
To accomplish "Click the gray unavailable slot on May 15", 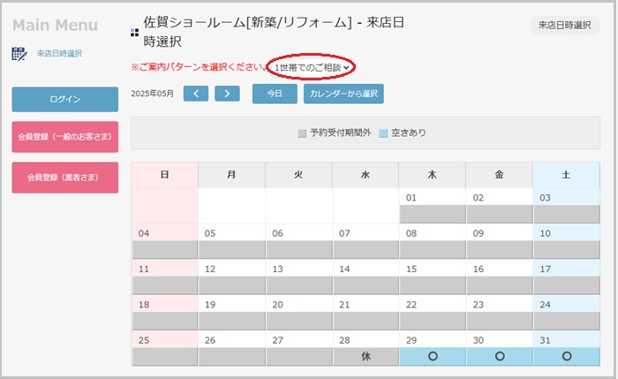I will (433, 285).
